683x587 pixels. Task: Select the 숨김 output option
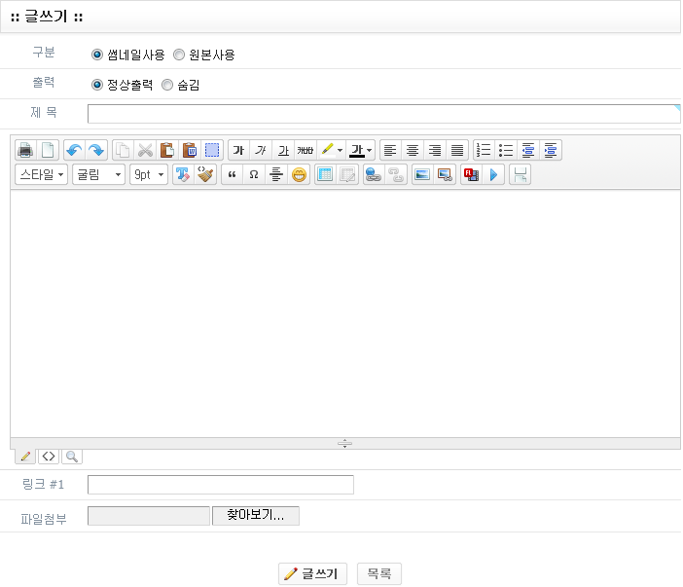(167, 85)
